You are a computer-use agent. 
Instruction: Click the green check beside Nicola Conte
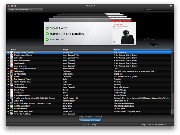click(x=47, y=28)
